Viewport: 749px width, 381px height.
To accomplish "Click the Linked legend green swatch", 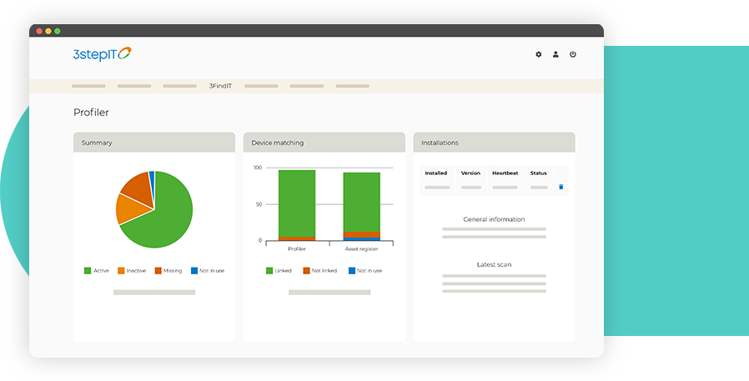I will tap(269, 271).
